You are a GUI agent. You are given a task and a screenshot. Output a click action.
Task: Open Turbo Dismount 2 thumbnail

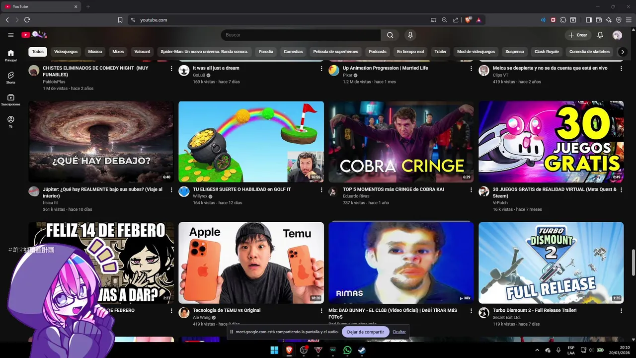pos(551,263)
